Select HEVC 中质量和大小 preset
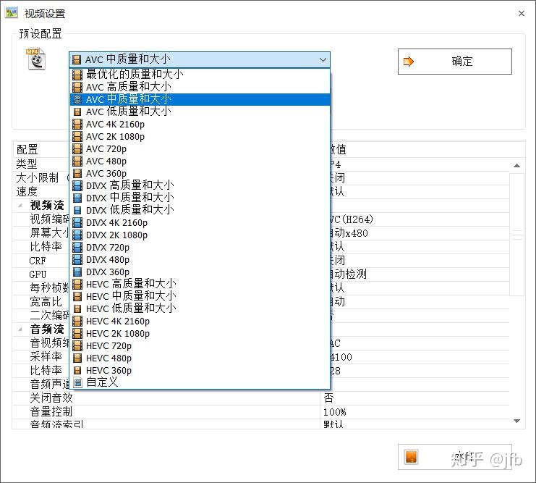The image size is (536, 483). pos(200,296)
